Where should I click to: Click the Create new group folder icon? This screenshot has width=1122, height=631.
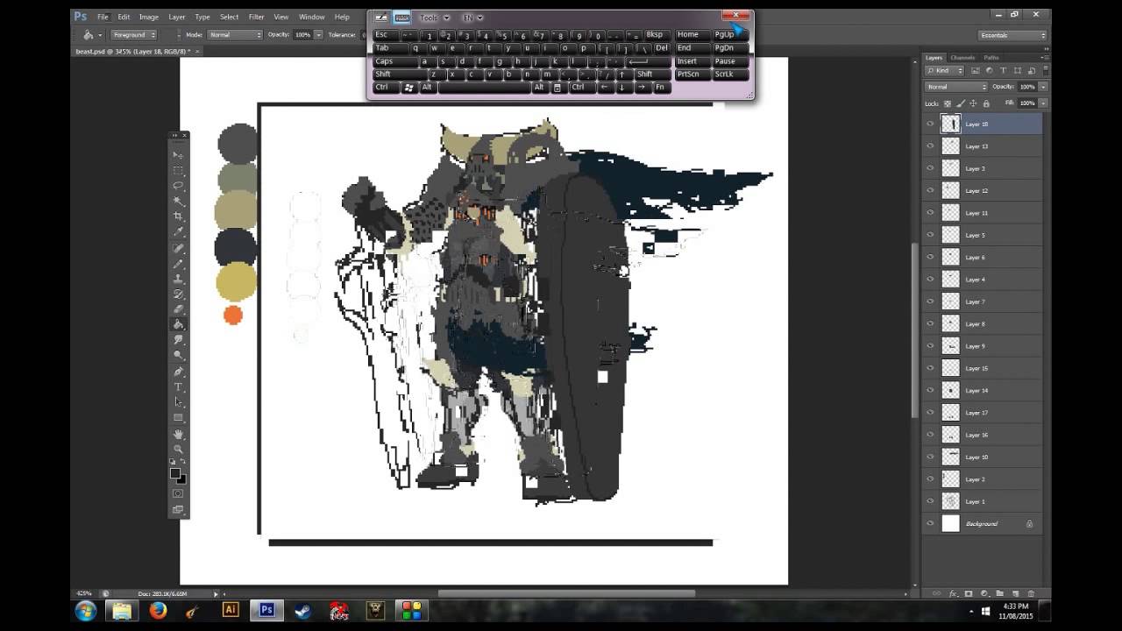pyautogui.click(x=999, y=593)
